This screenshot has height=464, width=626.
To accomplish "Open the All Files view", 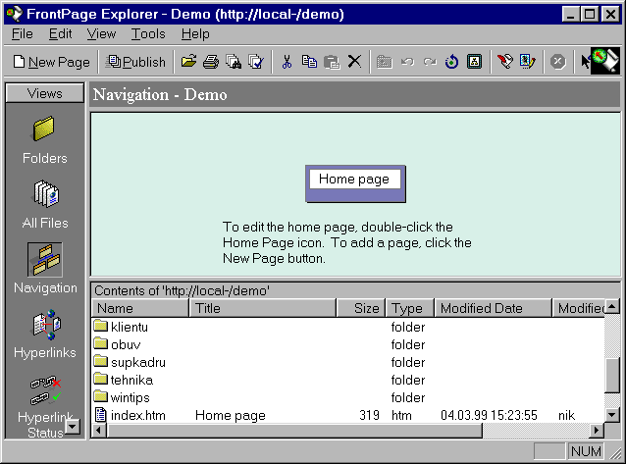I will click(45, 204).
